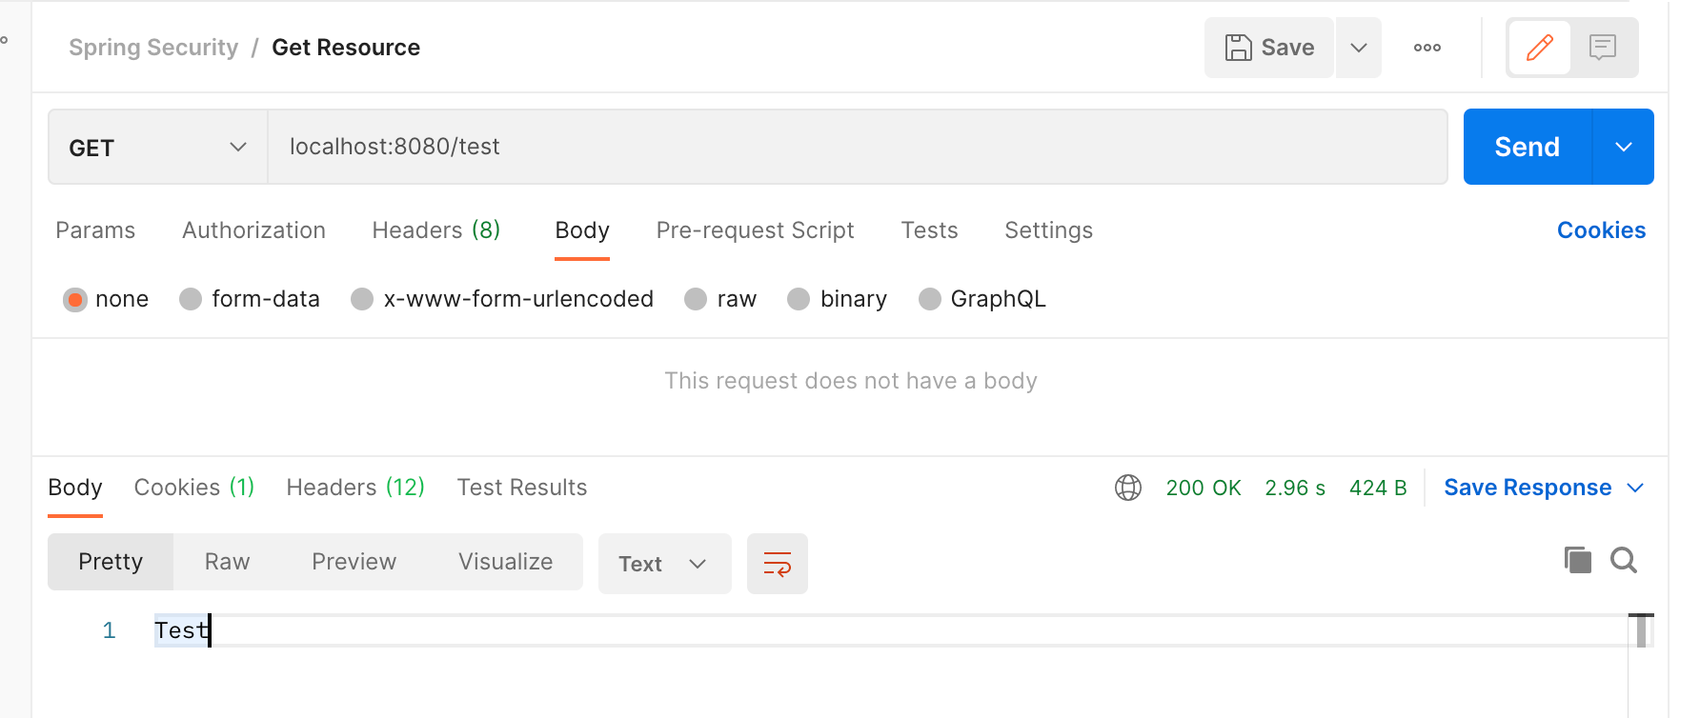Copy the response body to clipboard
The image size is (1700, 718).
coord(1577,560)
